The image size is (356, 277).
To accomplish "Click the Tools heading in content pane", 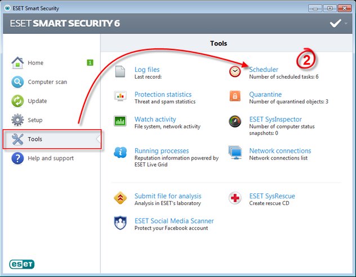I will (x=219, y=43).
